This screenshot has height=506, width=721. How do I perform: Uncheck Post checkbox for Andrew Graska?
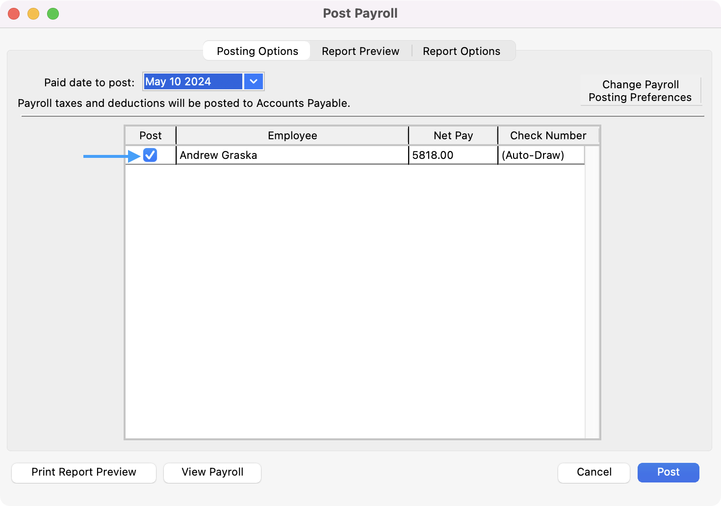point(150,155)
